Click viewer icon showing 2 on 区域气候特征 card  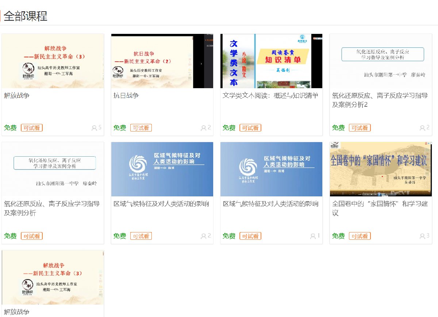[203, 236]
